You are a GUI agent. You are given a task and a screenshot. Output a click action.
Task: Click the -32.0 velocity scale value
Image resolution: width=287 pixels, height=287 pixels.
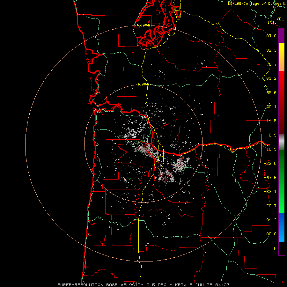pos(270,164)
